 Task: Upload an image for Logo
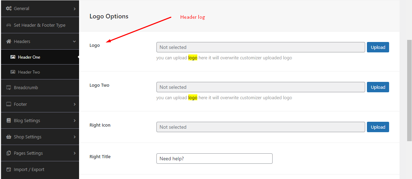pos(378,47)
